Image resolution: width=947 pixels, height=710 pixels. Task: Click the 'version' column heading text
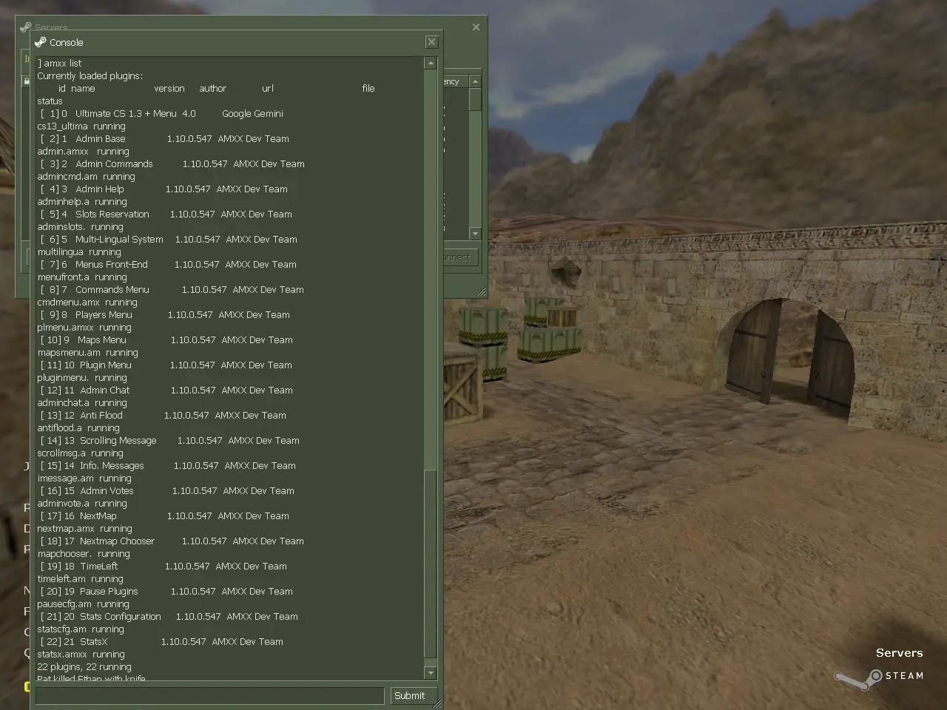click(x=169, y=89)
